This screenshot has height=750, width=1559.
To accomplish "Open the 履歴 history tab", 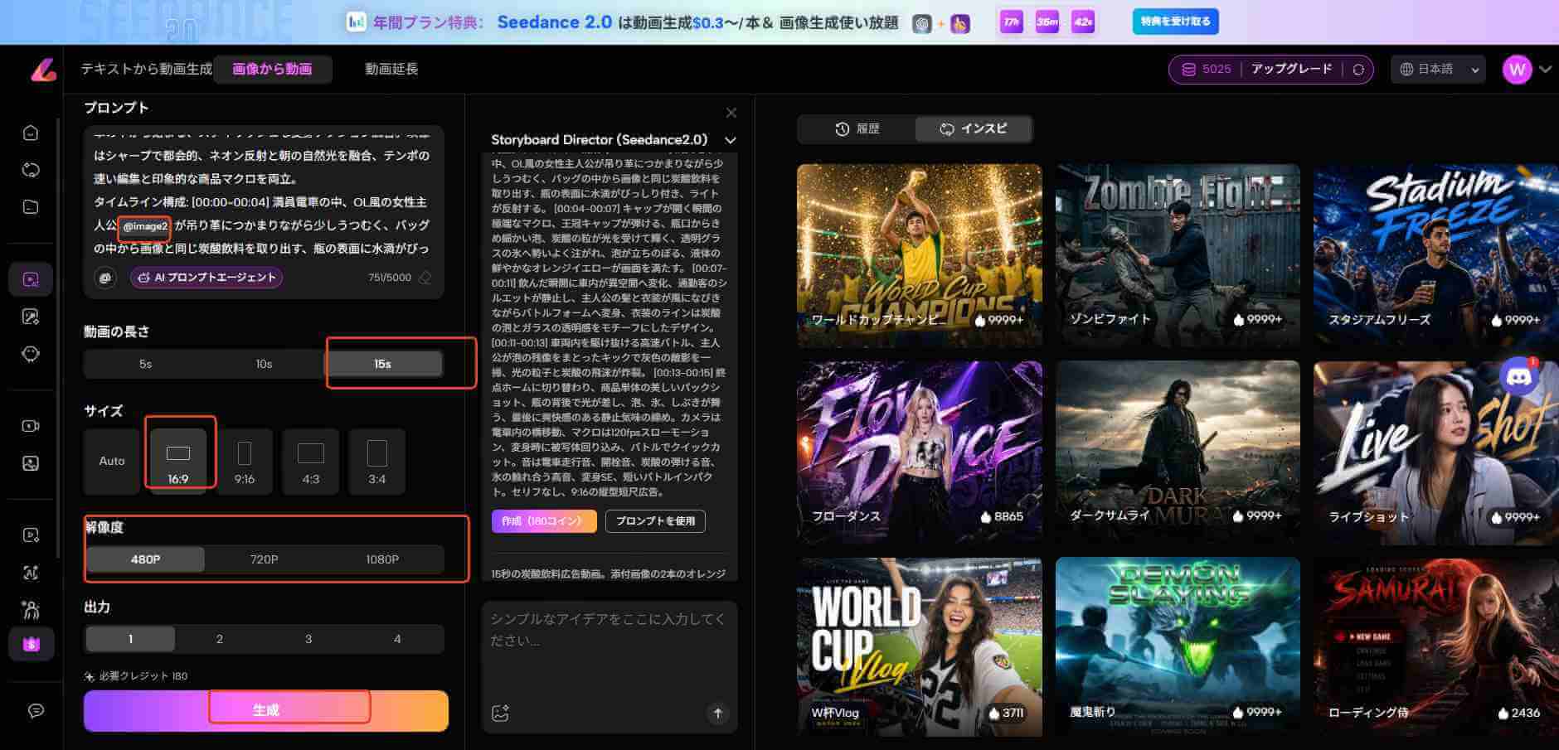I will [857, 128].
